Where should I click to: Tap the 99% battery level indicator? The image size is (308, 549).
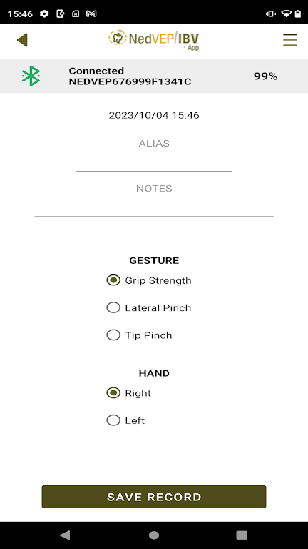point(265,76)
